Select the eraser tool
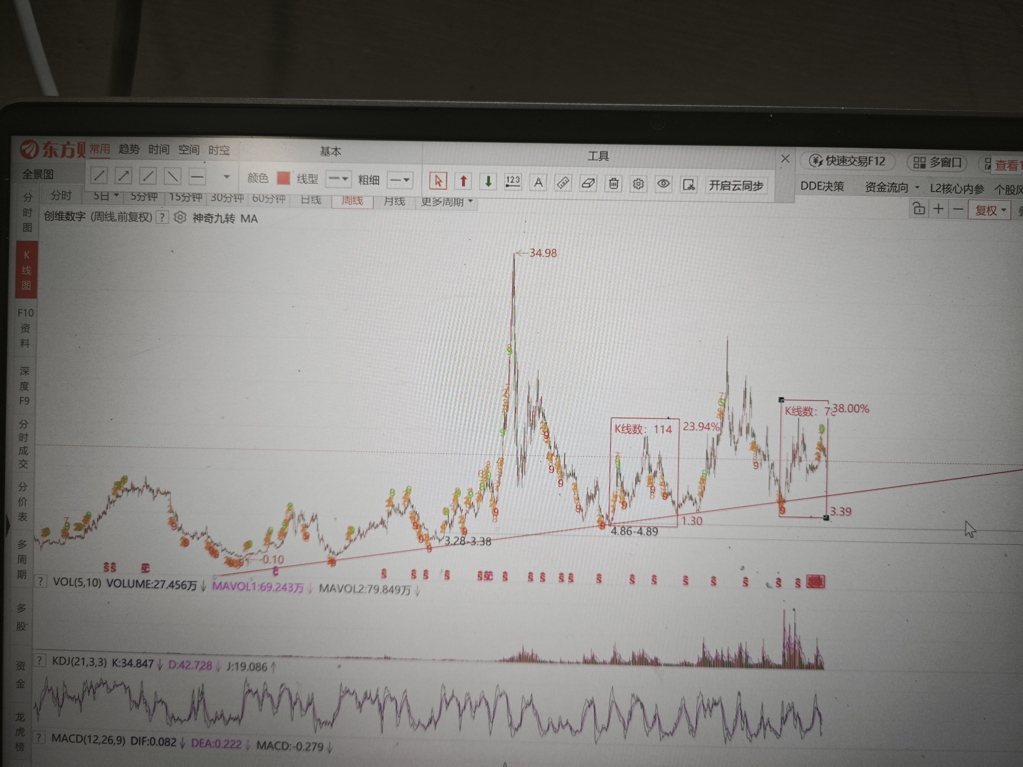Screen dimensions: 1023x767 coord(588,183)
